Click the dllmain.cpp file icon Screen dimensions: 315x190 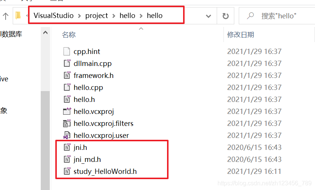point(67,63)
